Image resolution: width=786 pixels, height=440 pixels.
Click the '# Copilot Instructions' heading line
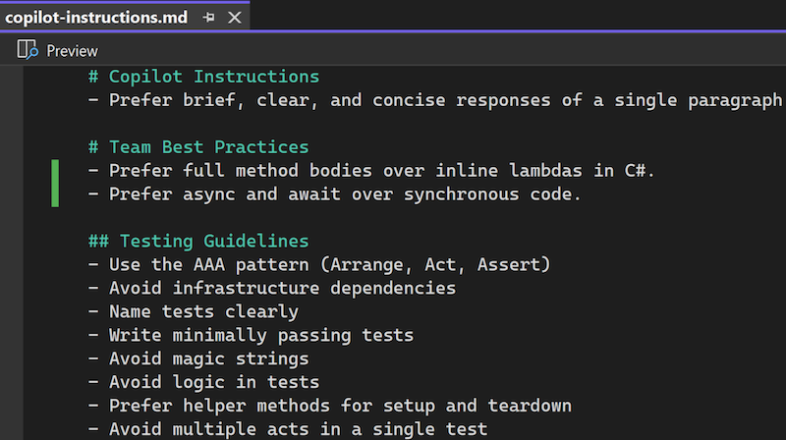point(203,77)
